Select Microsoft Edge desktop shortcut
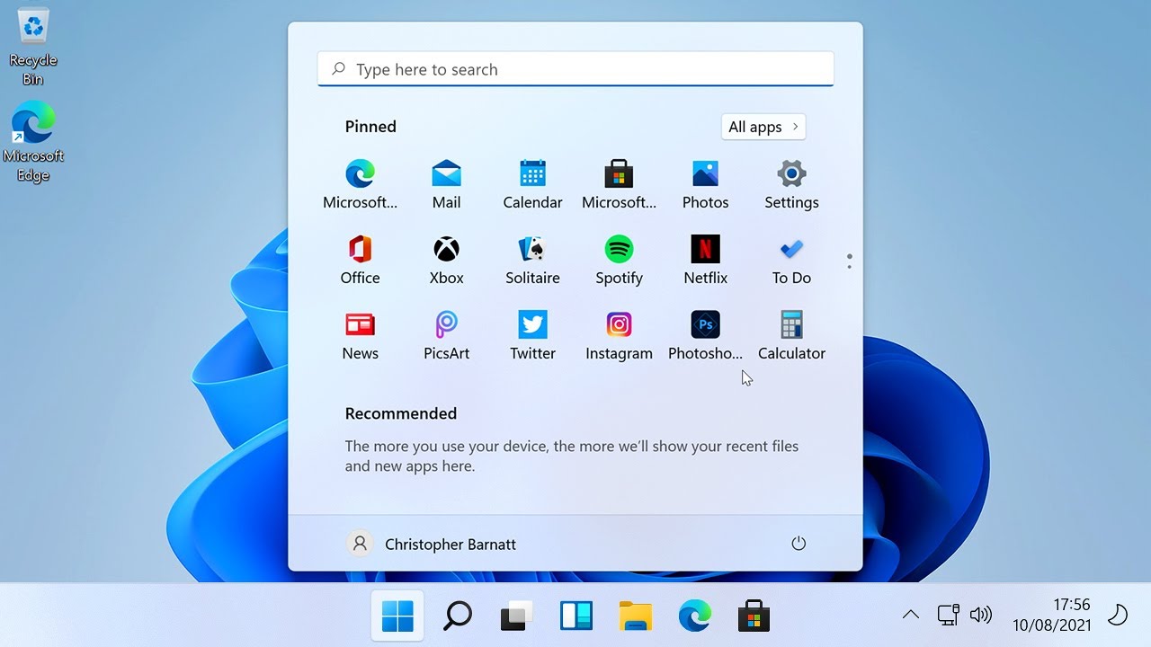This screenshot has width=1151, height=647. pos(33,142)
